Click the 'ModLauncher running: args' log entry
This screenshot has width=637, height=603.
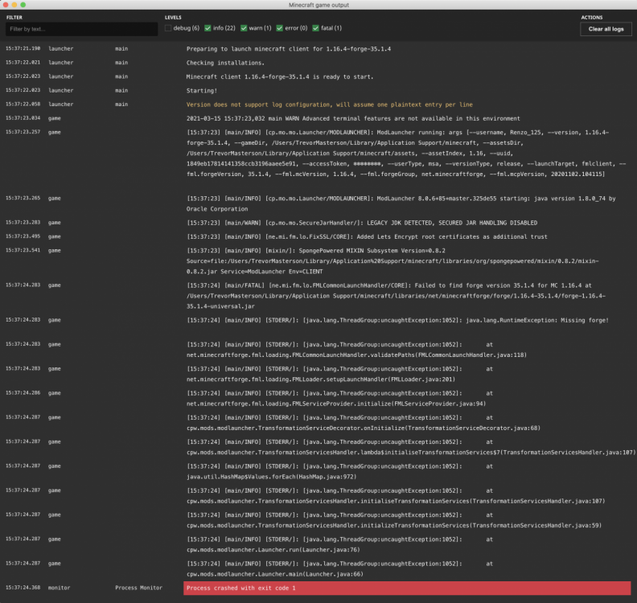(x=406, y=153)
